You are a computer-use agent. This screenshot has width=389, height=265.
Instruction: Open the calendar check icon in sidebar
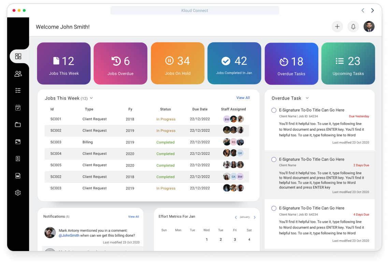pos(18,108)
